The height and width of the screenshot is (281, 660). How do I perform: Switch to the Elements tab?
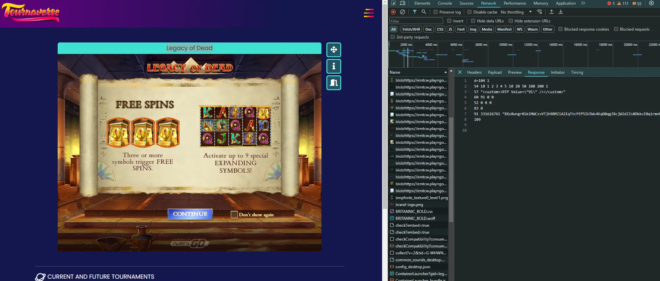click(x=422, y=3)
